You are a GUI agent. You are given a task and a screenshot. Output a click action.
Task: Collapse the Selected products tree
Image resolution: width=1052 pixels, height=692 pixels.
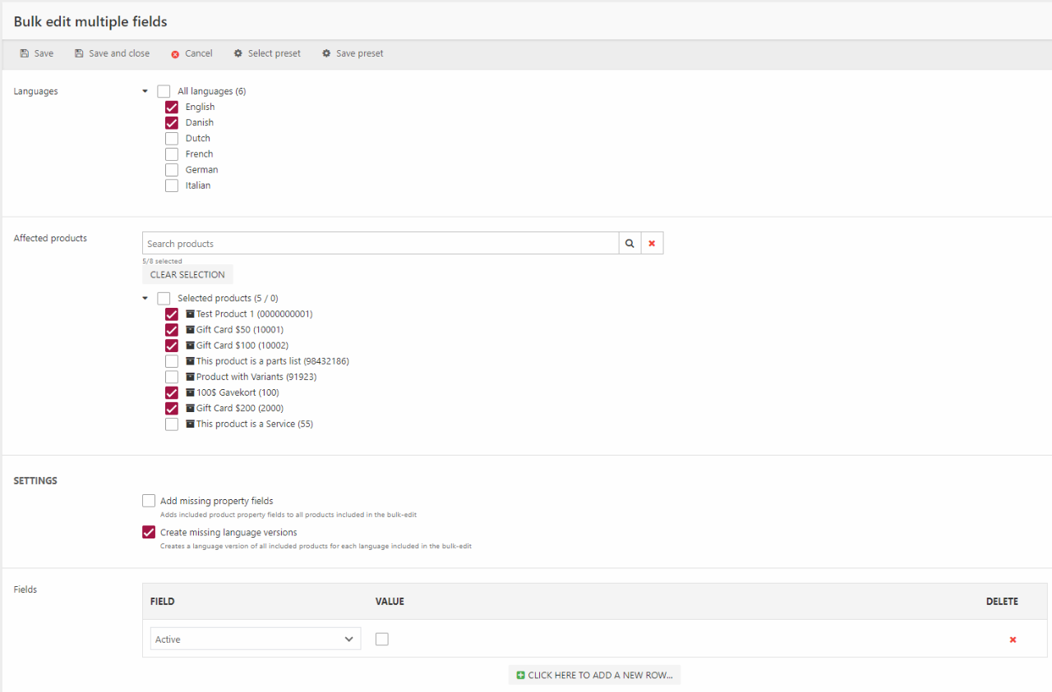click(145, 298)
